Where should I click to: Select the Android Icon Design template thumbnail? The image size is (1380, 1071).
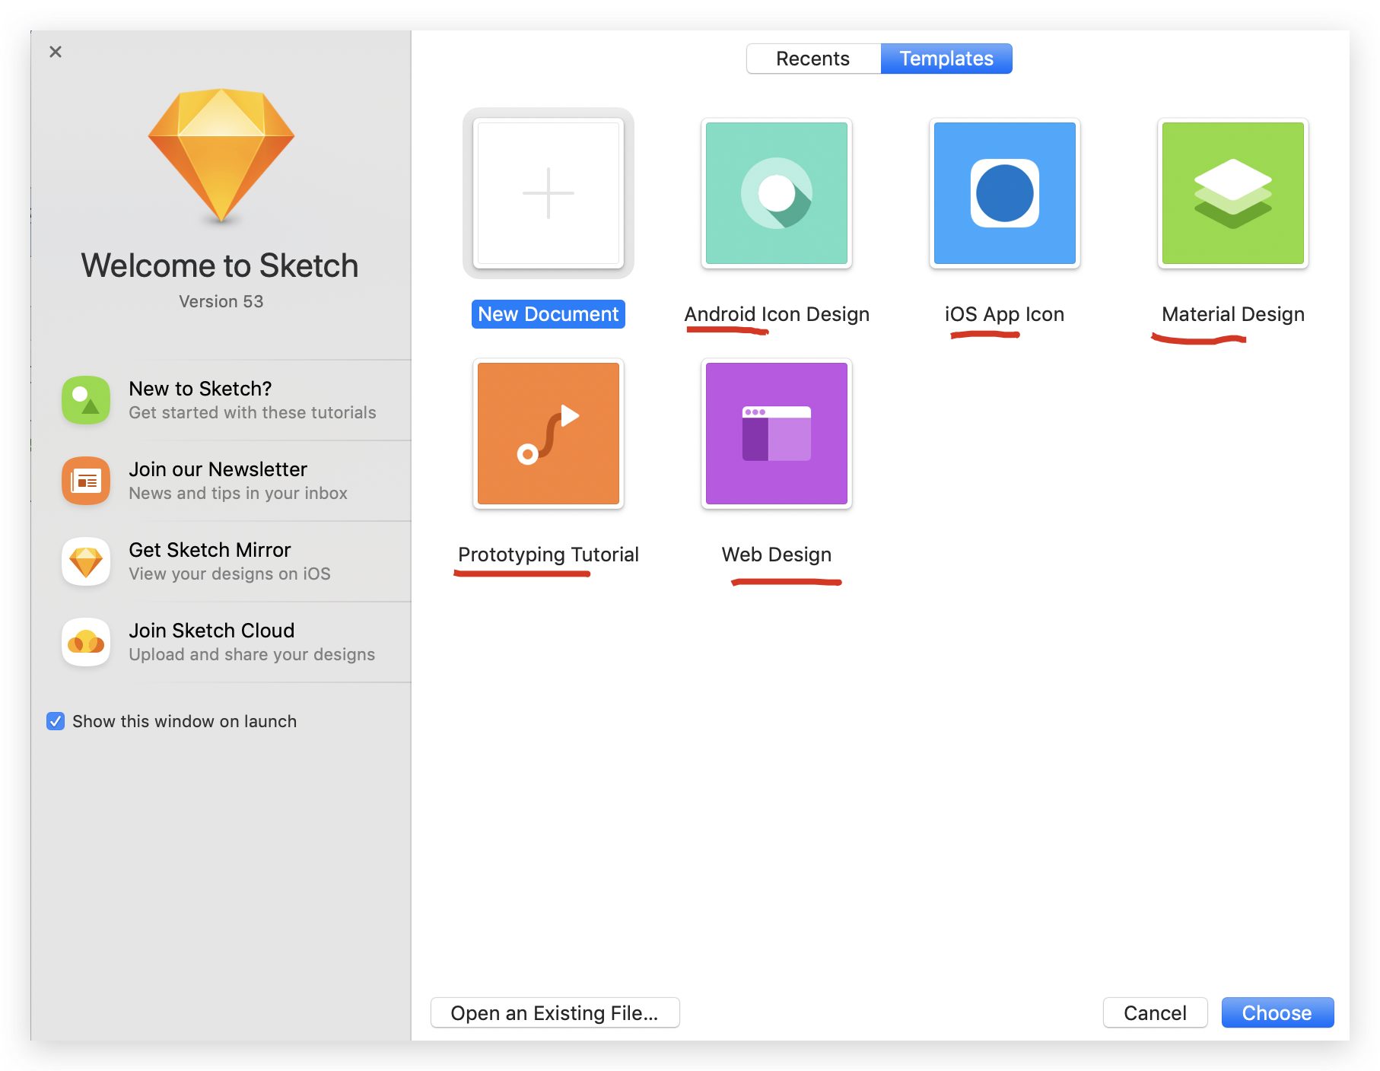(777, 193)
